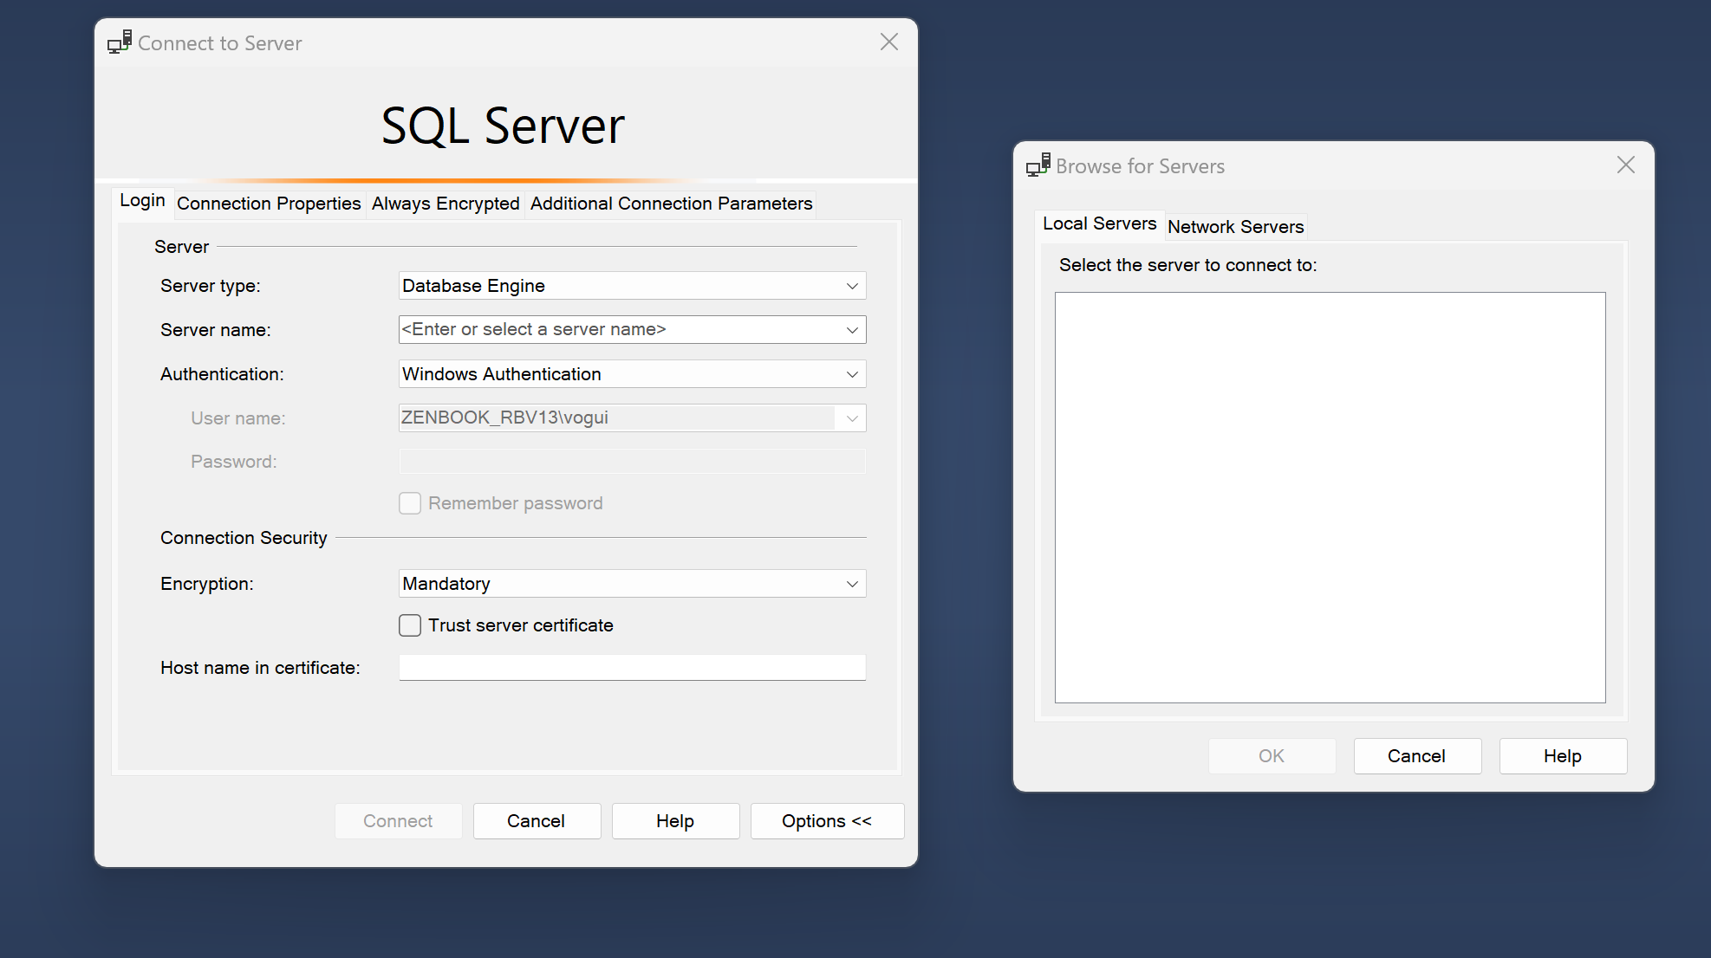Click Help in Connect to Server dialog
The height and width of the screenshot is (958, 1711).
pos(675,821)
